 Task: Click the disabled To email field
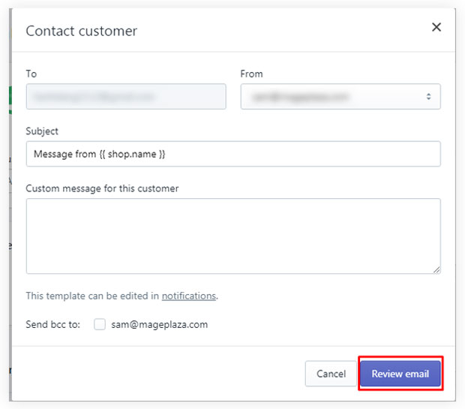point(125,97)
